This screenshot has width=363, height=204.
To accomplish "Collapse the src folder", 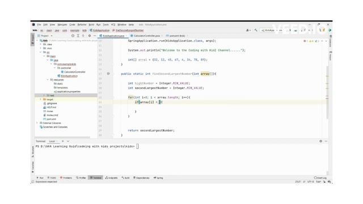I will 40,52.
